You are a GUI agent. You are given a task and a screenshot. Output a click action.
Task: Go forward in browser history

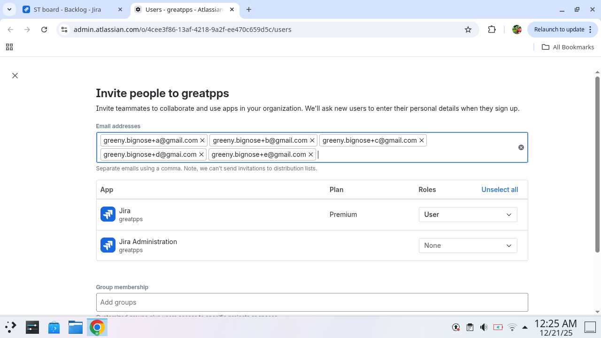coord(27,30)
